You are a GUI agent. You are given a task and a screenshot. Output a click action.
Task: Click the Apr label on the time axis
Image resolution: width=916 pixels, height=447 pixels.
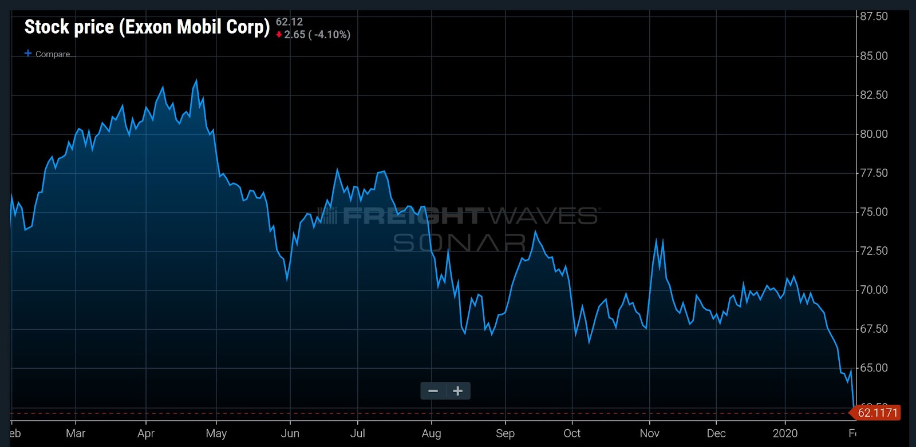tap(146, 433)
